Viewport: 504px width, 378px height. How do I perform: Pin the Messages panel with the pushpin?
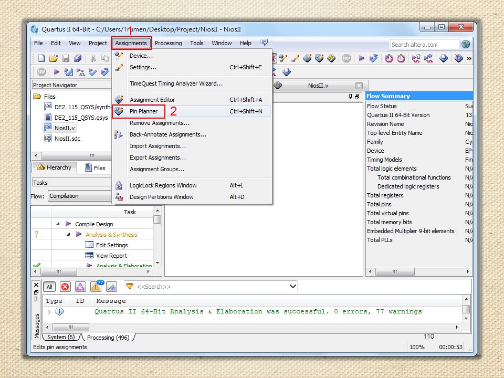pyautogui.click(x=36, y=299)
